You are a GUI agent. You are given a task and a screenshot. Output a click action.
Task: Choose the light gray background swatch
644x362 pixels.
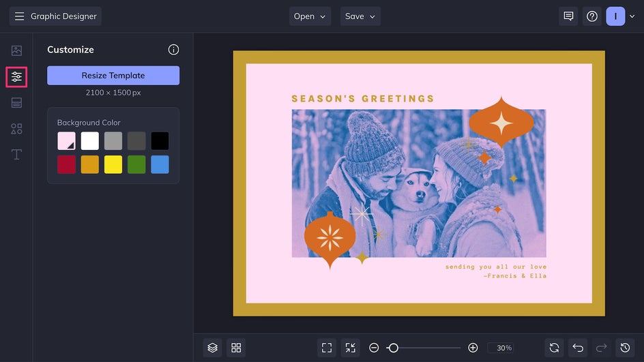click(113, 140)
